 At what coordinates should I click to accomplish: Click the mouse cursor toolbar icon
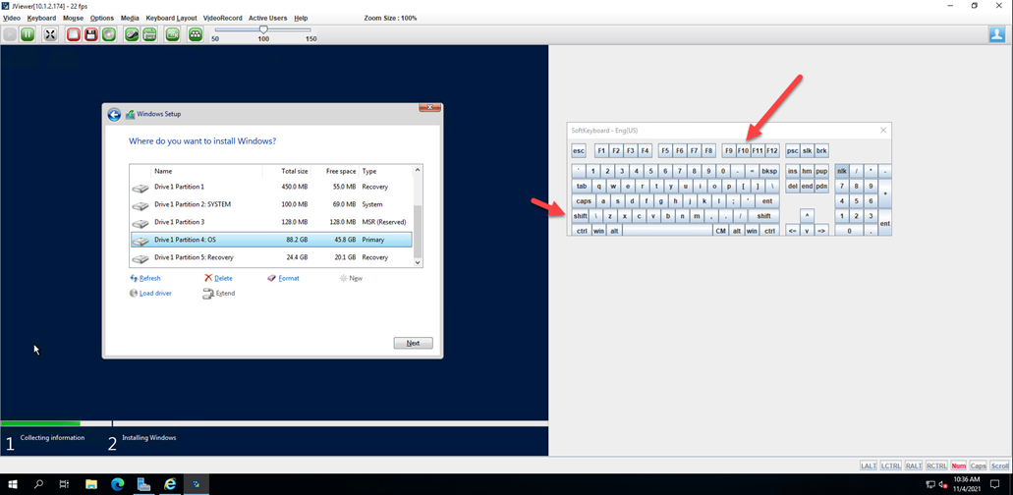click(132, 34)
